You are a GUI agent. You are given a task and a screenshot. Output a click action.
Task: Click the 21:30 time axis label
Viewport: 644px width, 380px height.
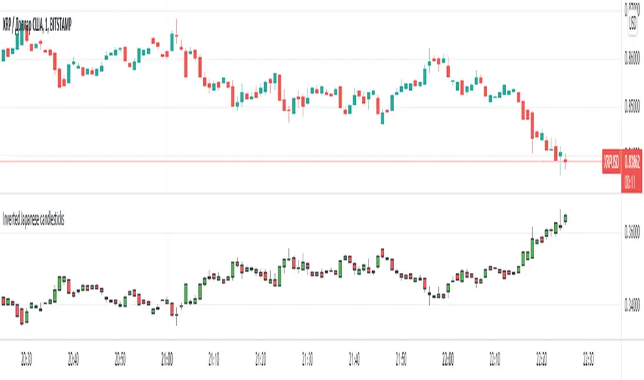pos(307,360)
